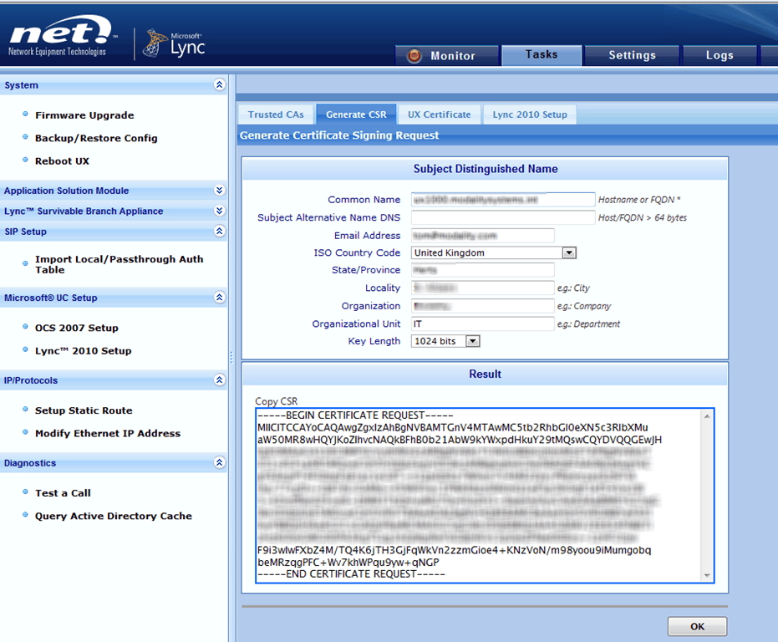
Task: Click the OK button
Action: click(x=696, y=626)
